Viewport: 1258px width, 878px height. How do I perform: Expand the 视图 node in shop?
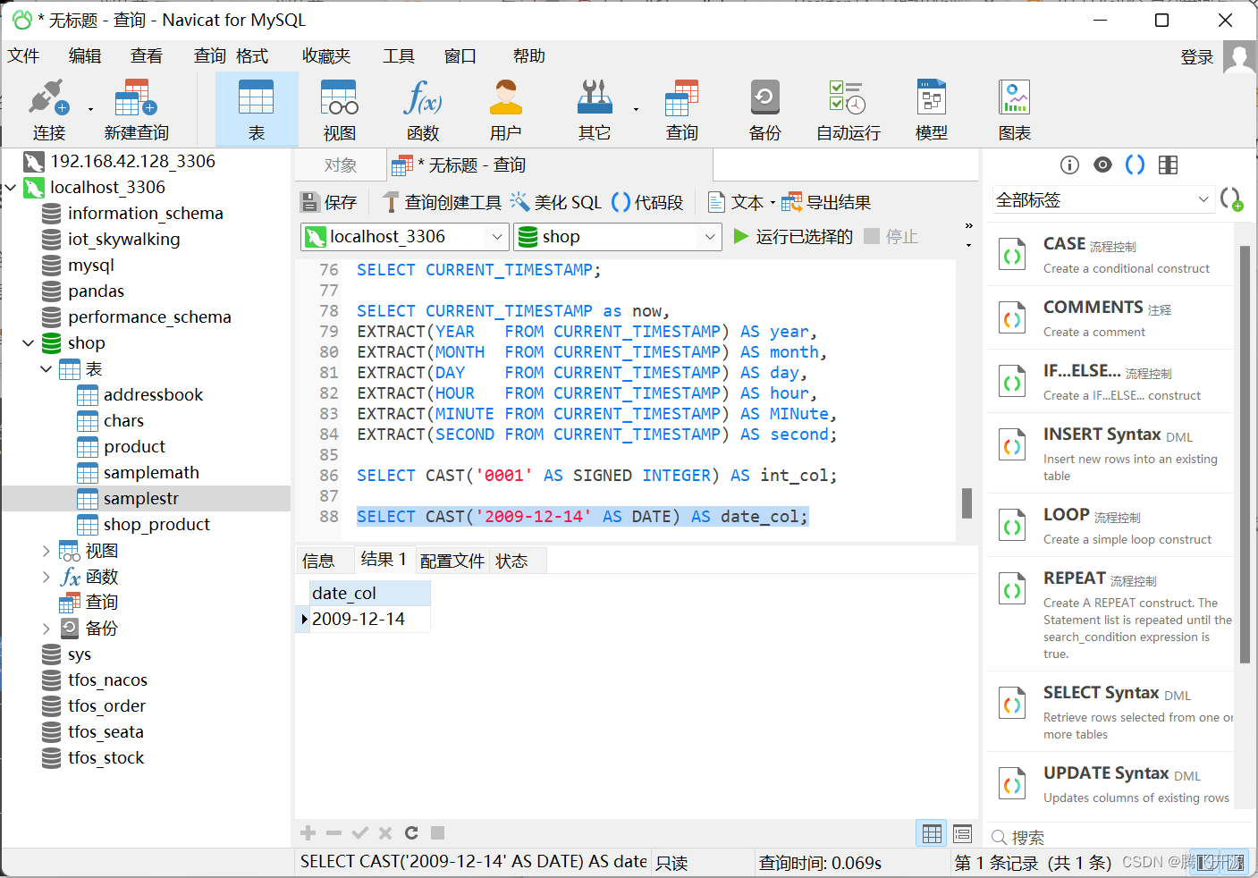tap(46, 551)
